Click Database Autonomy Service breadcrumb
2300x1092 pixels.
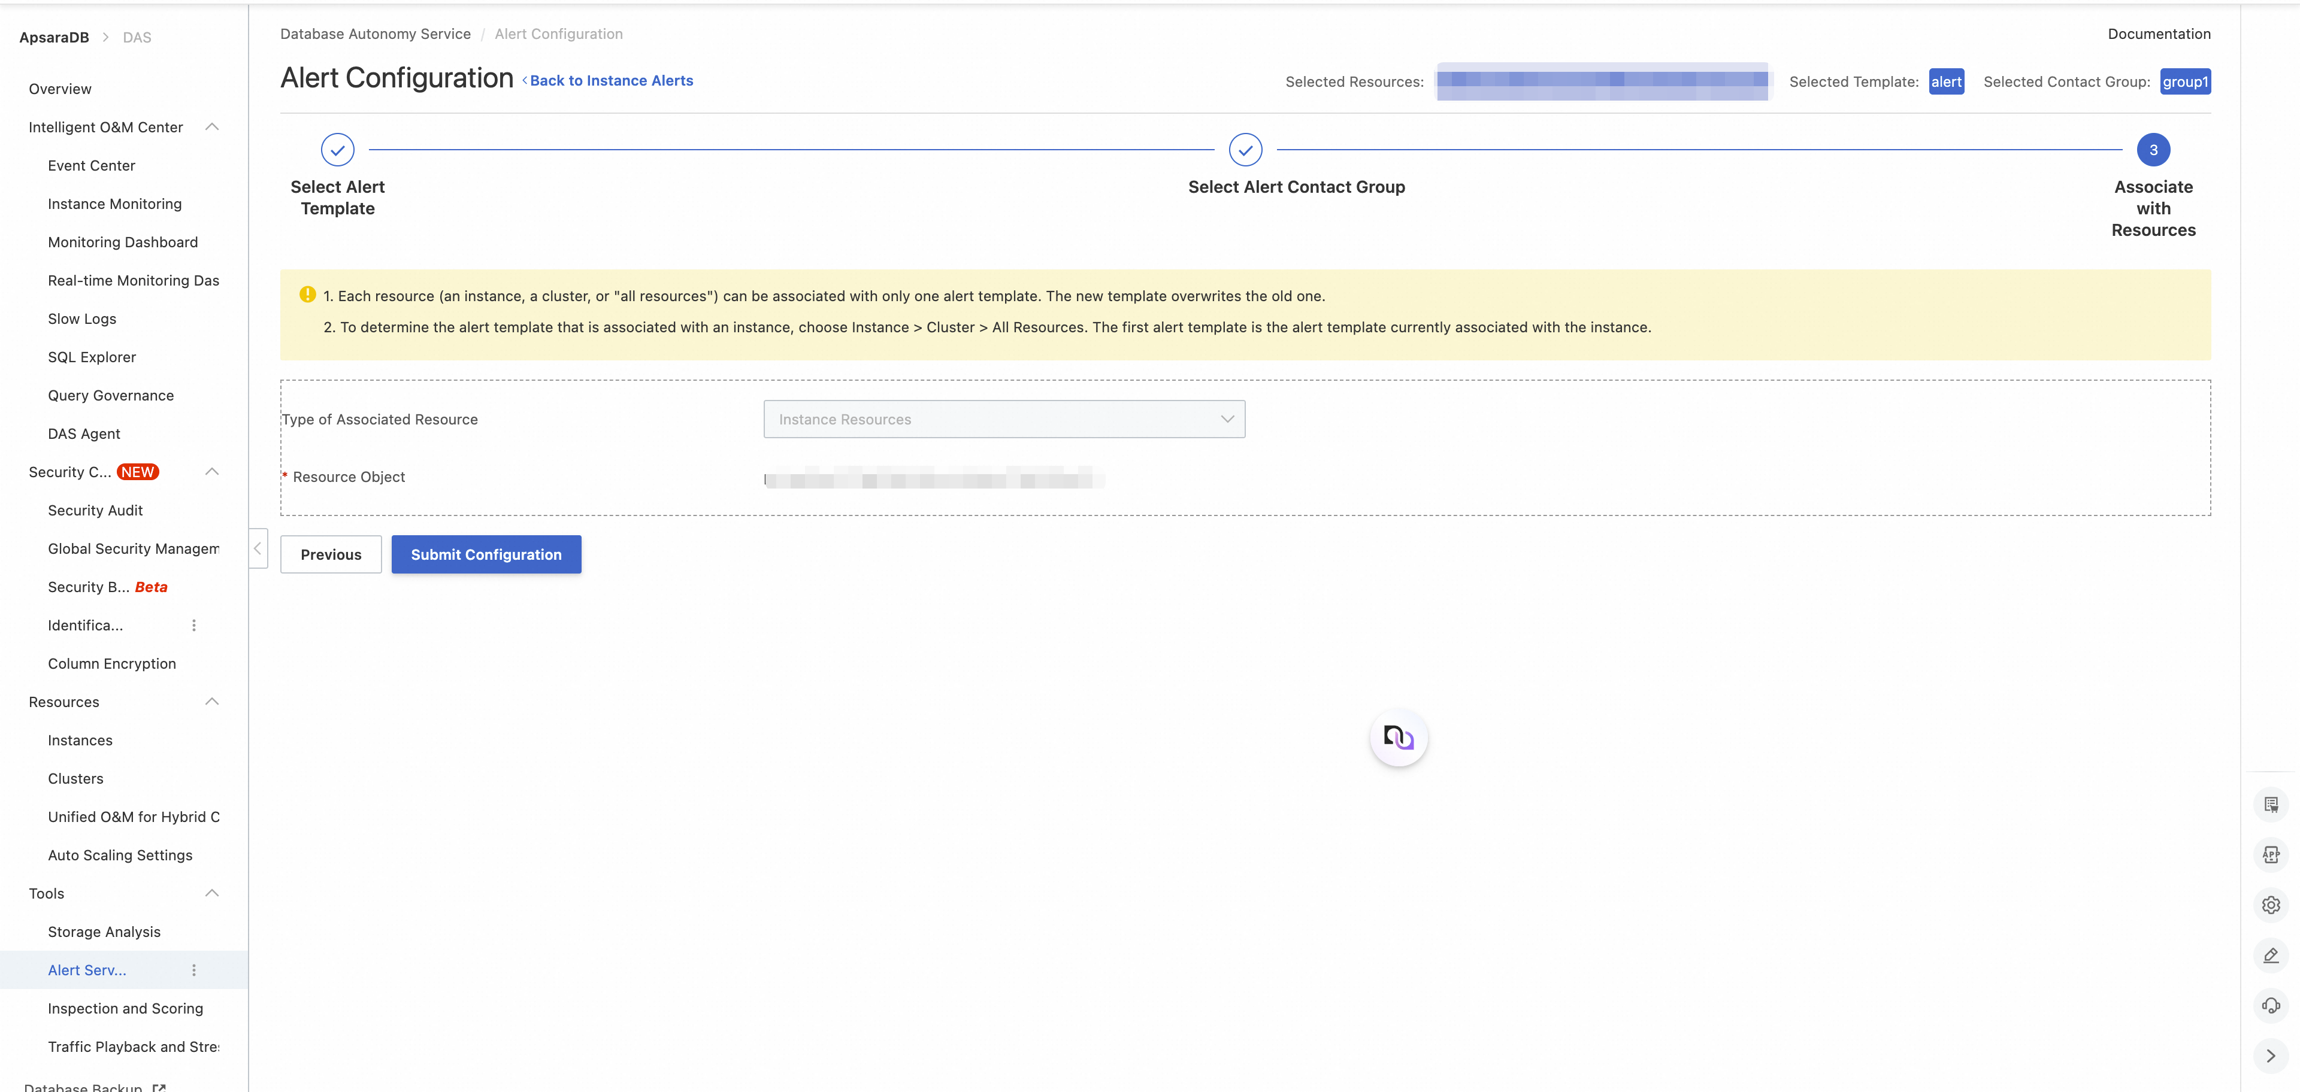pos(375,34)
